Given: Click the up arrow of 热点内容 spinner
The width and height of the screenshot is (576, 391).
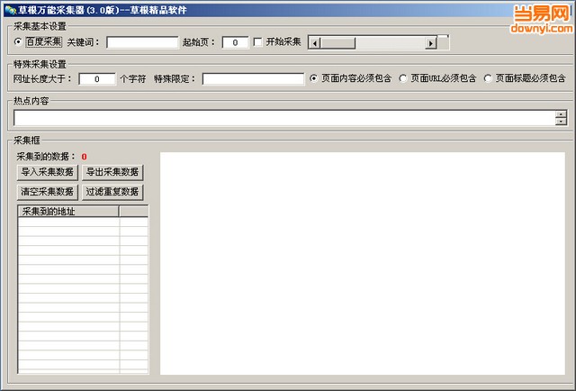Looking at the screenshot, I should click(x=562, y=114).
